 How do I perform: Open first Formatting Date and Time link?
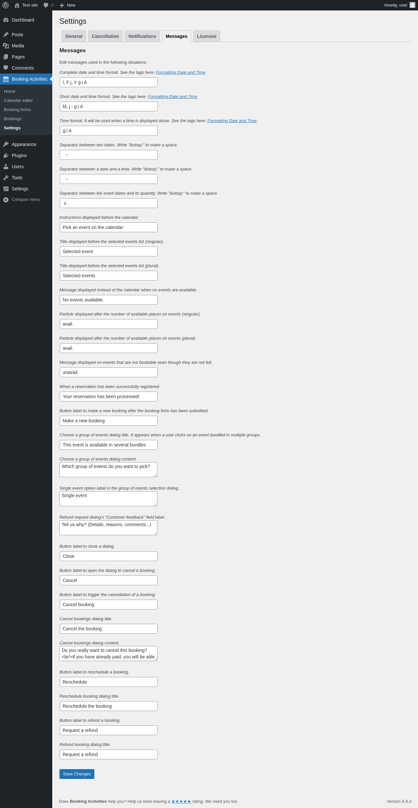pos(181,73)
